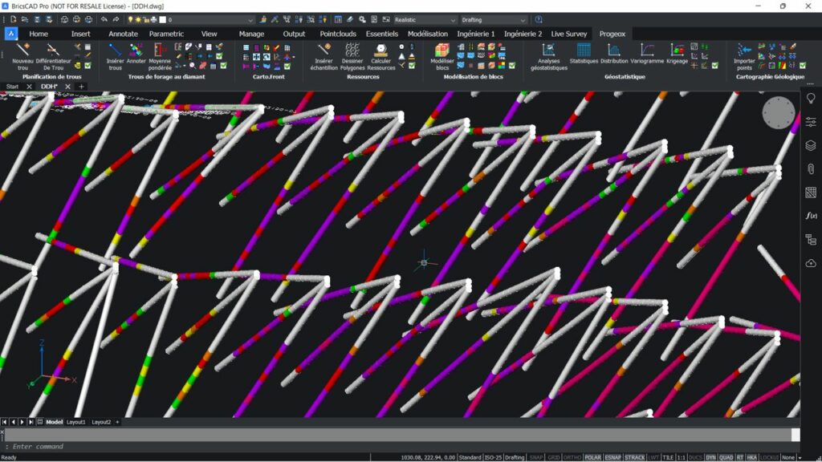Click the Nouveau trou tool
This screenshot has width=822, height=462.
22,57
